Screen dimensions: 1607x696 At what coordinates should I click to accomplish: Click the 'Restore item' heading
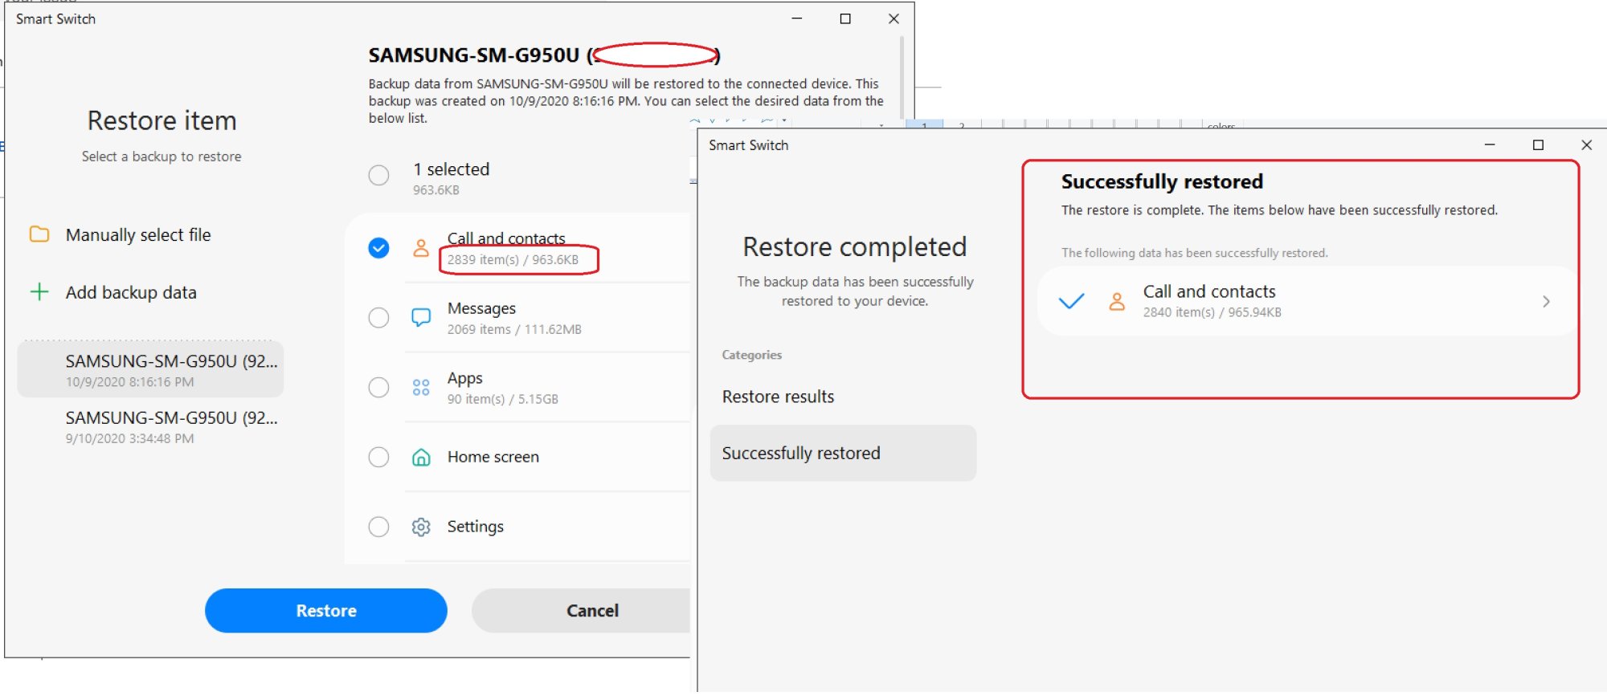point(162,121)
